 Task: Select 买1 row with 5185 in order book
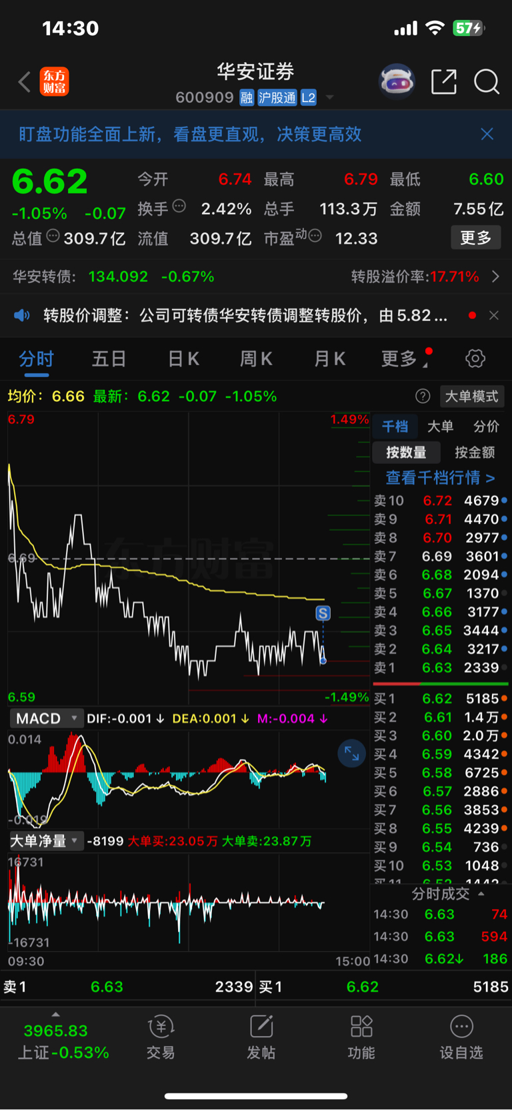click(440, 699)
